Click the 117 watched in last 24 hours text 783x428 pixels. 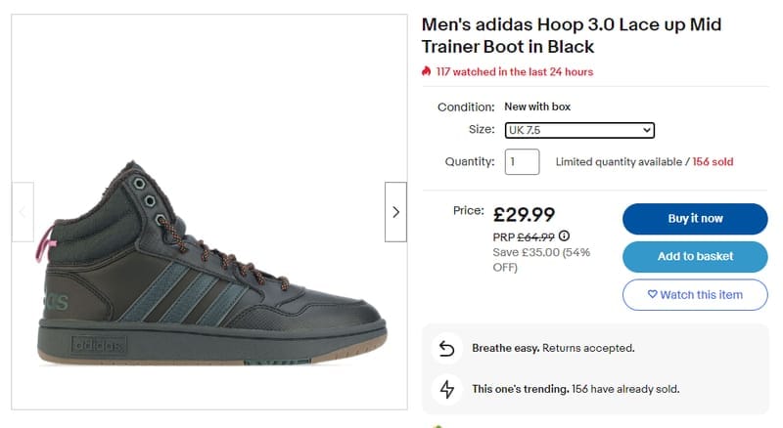click(x=515, y=72)
